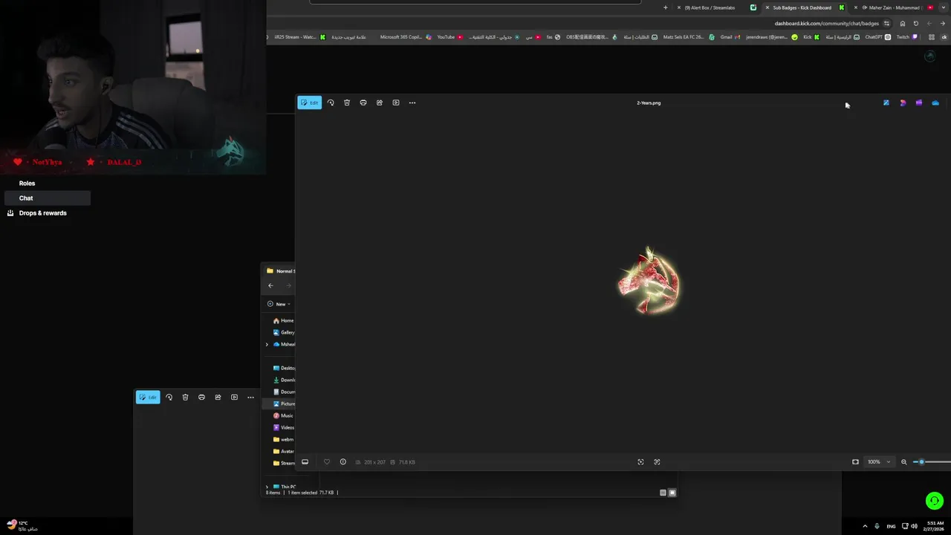Open the YouTube bookmark

pos(449,37)
